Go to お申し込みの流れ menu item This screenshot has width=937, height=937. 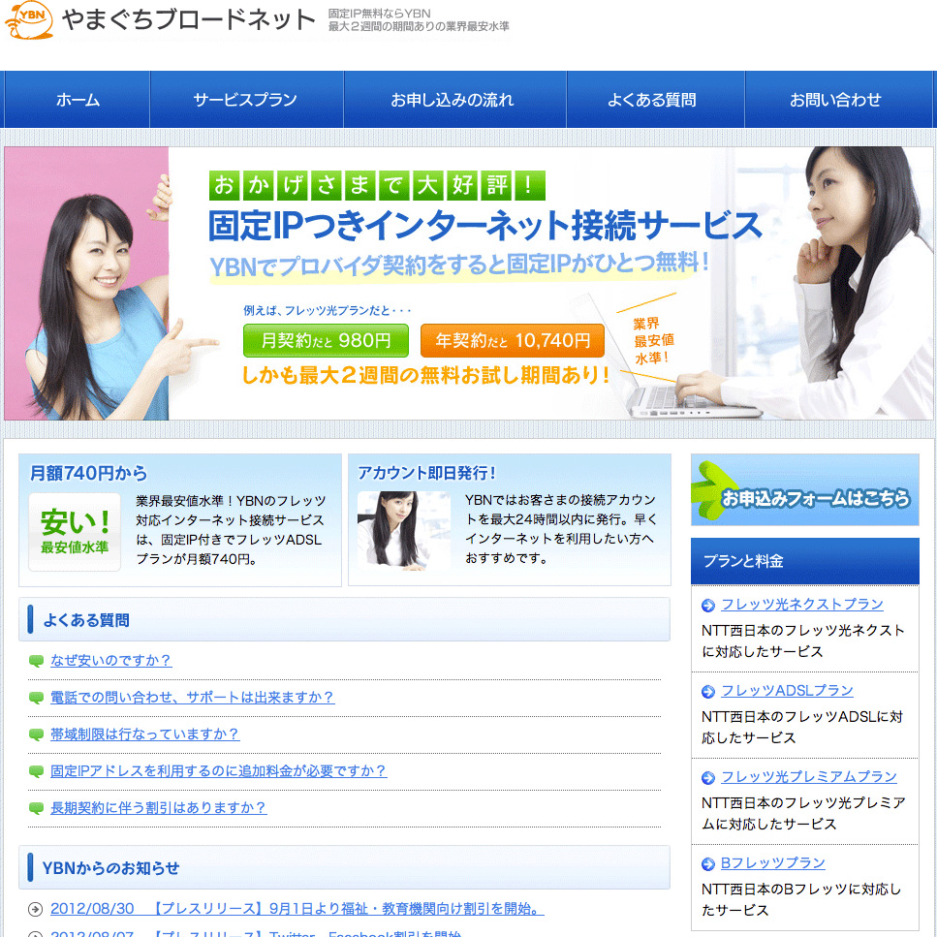(453, 99)
